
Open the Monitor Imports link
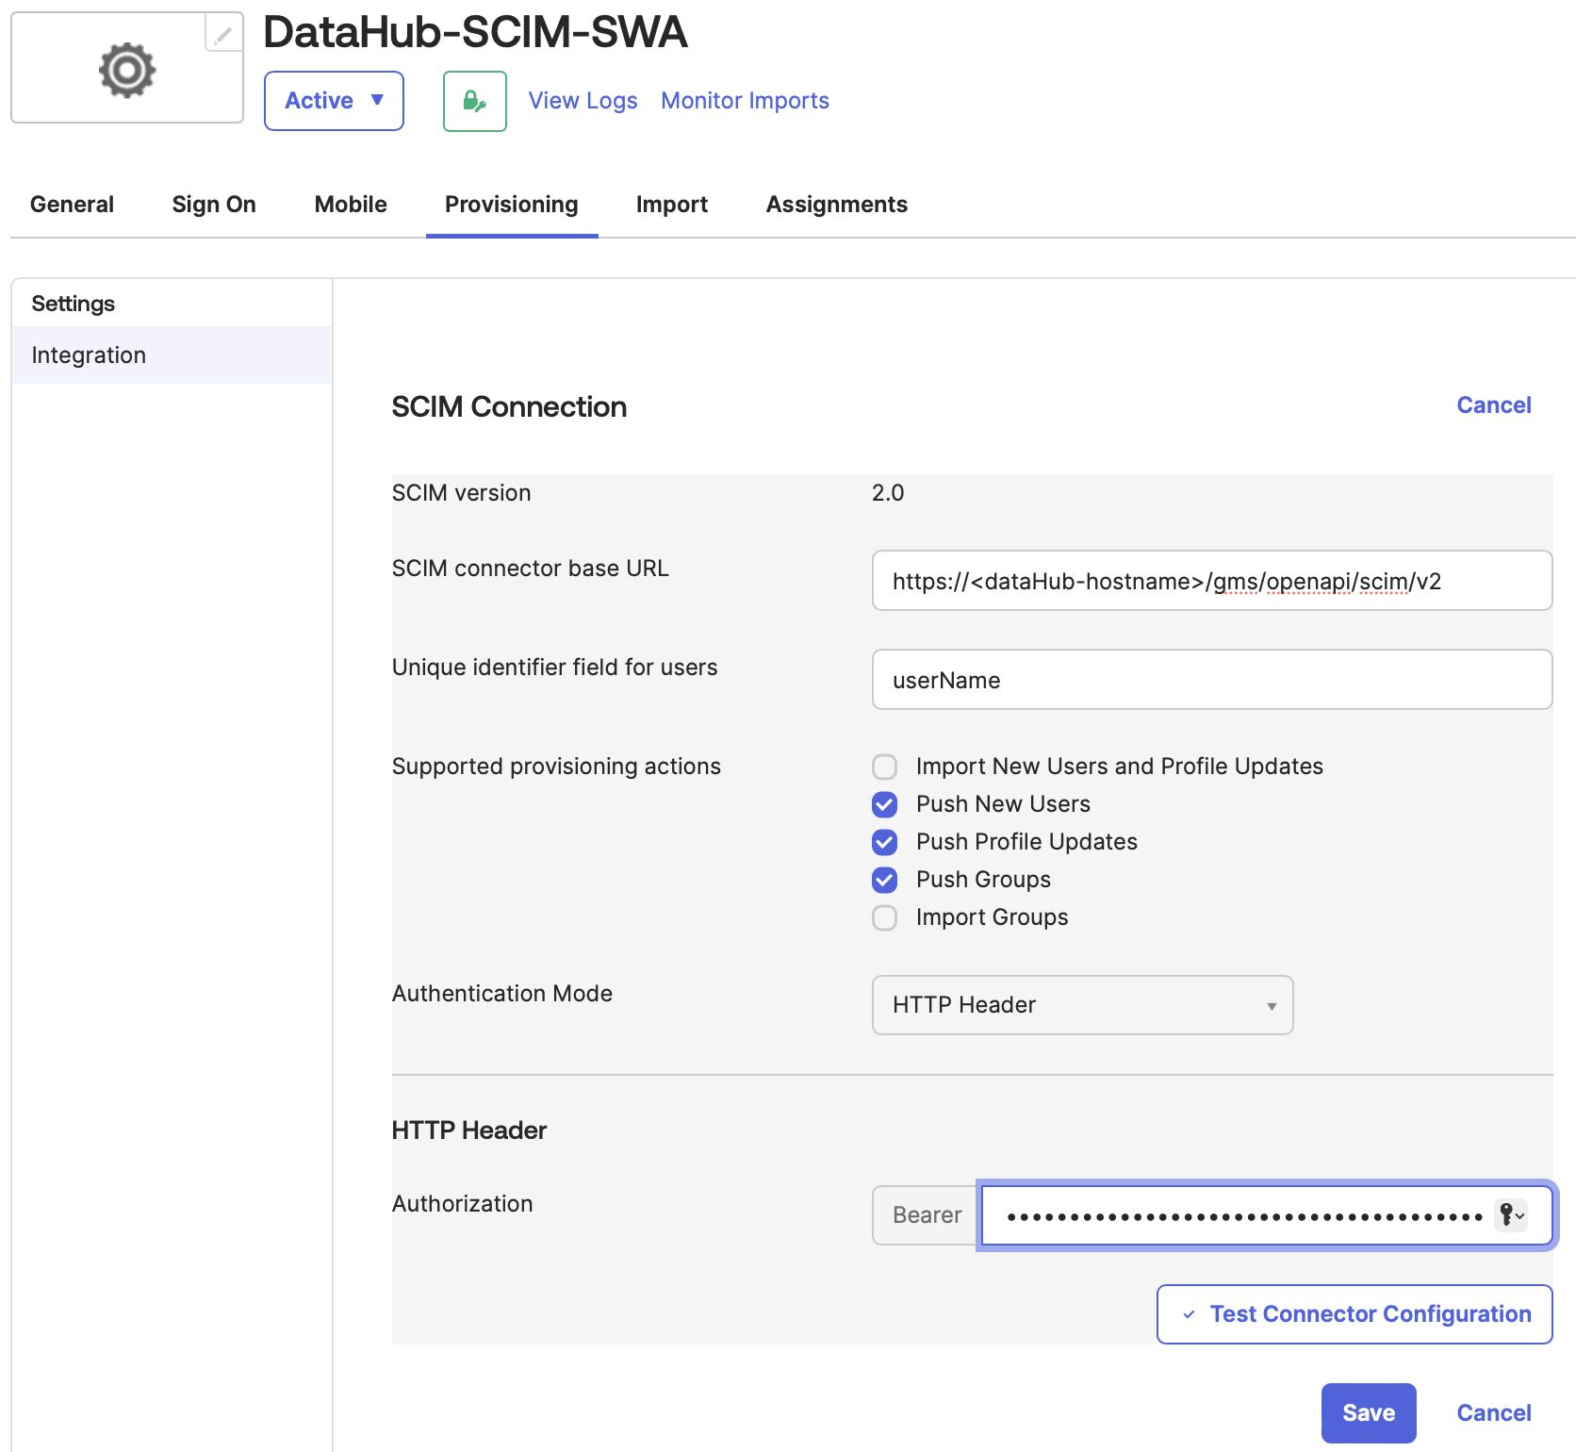(x=745, y=101)
